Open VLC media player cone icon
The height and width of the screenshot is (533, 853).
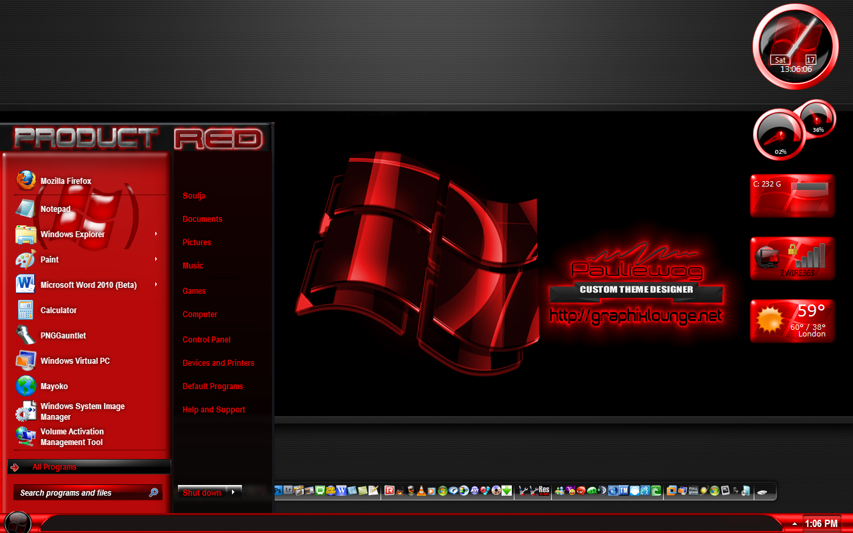[421, 491]
